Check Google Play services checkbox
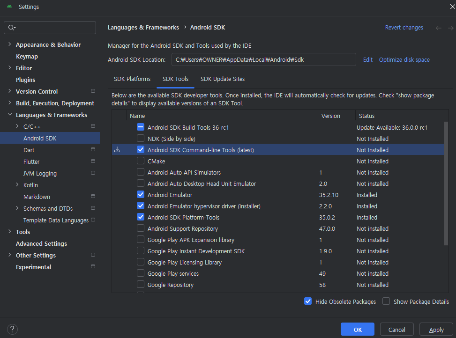Screen dimensions: 456x338 141,273
